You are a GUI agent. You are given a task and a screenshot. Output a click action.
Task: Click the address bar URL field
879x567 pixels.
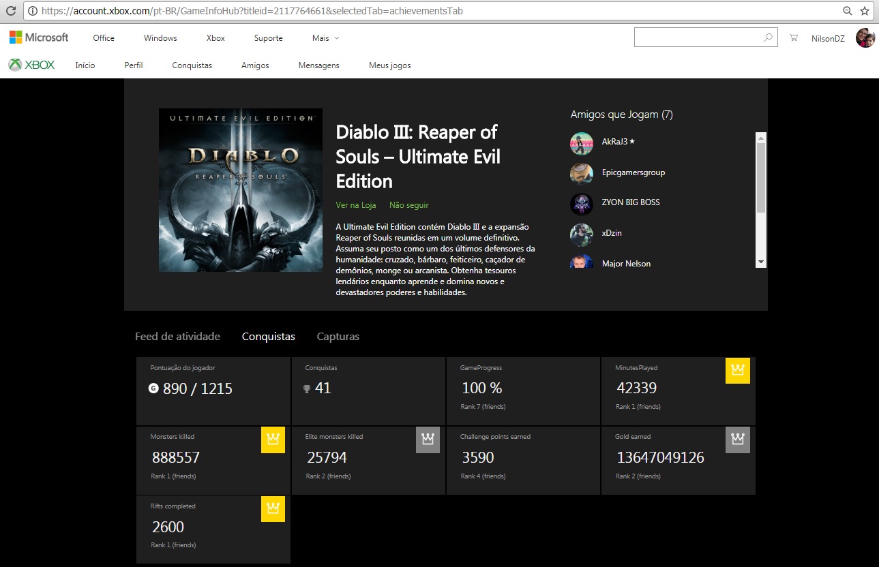click(273, 10)
